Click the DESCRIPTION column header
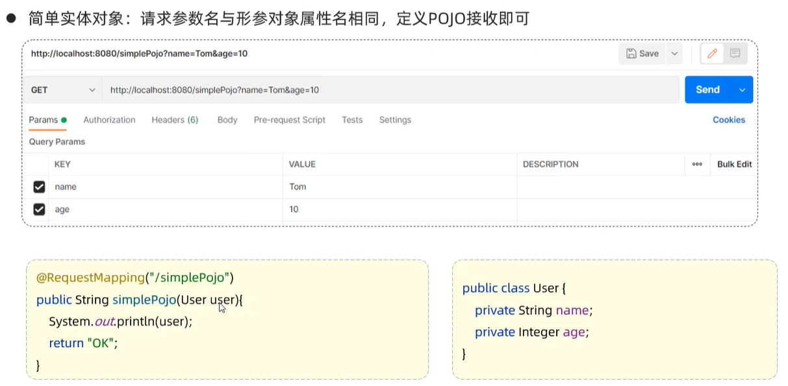Viewport: 788px width, 386px height. click(x=550, y=164)
